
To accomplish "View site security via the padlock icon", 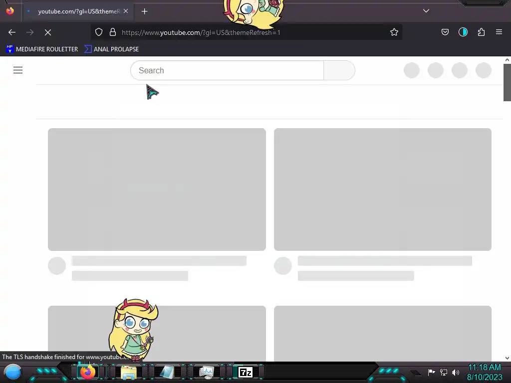I will point(113,32).
